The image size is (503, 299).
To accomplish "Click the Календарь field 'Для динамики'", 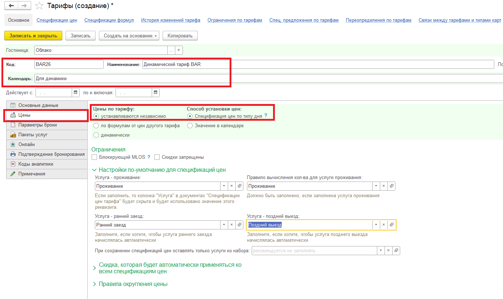I will pyautogui.click(x=268, y=78).
